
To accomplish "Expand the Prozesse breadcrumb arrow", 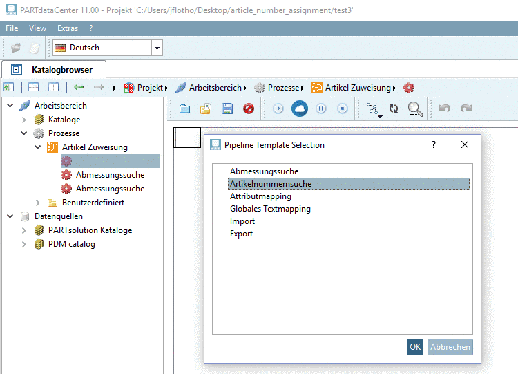I will click(x=303, y=88).
